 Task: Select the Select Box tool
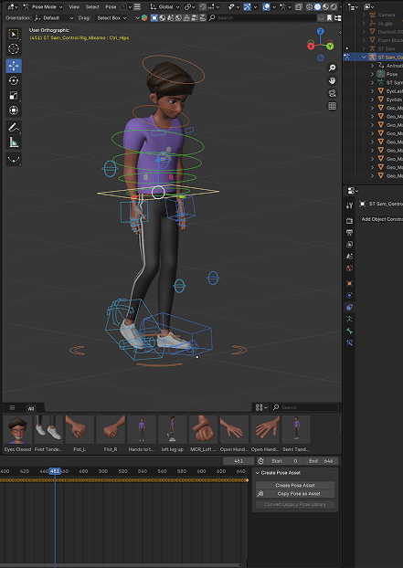[14, 34]
